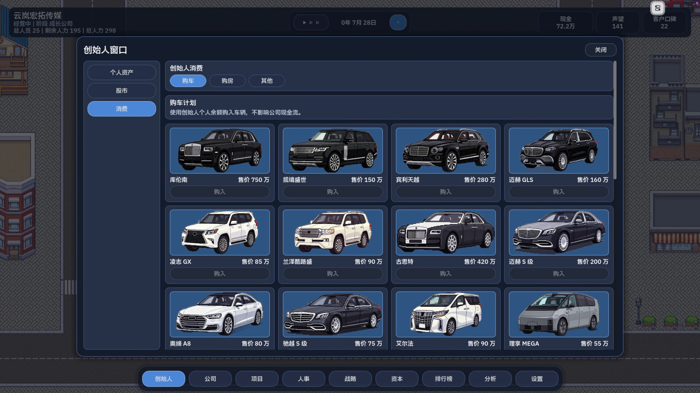
Task: Click 购入 under 凌志 GX
Action: point(220,274)
